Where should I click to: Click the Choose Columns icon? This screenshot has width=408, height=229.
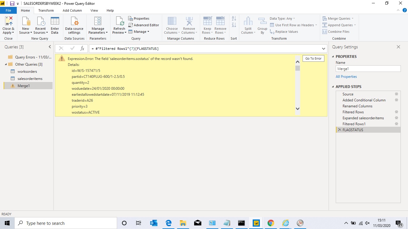pyautogui.click(x=172, y=21)
